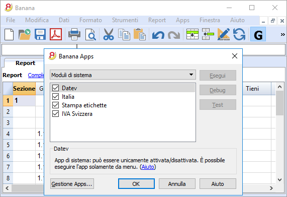Click the vertical scrollbar down arrow
The image size is (287, 197).
point(279,180)
